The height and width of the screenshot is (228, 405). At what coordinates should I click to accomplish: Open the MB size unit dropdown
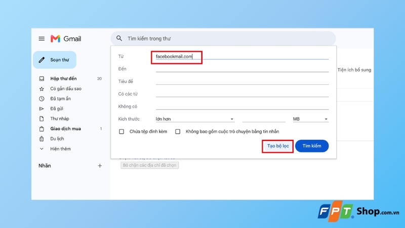(x=310, y=119)
